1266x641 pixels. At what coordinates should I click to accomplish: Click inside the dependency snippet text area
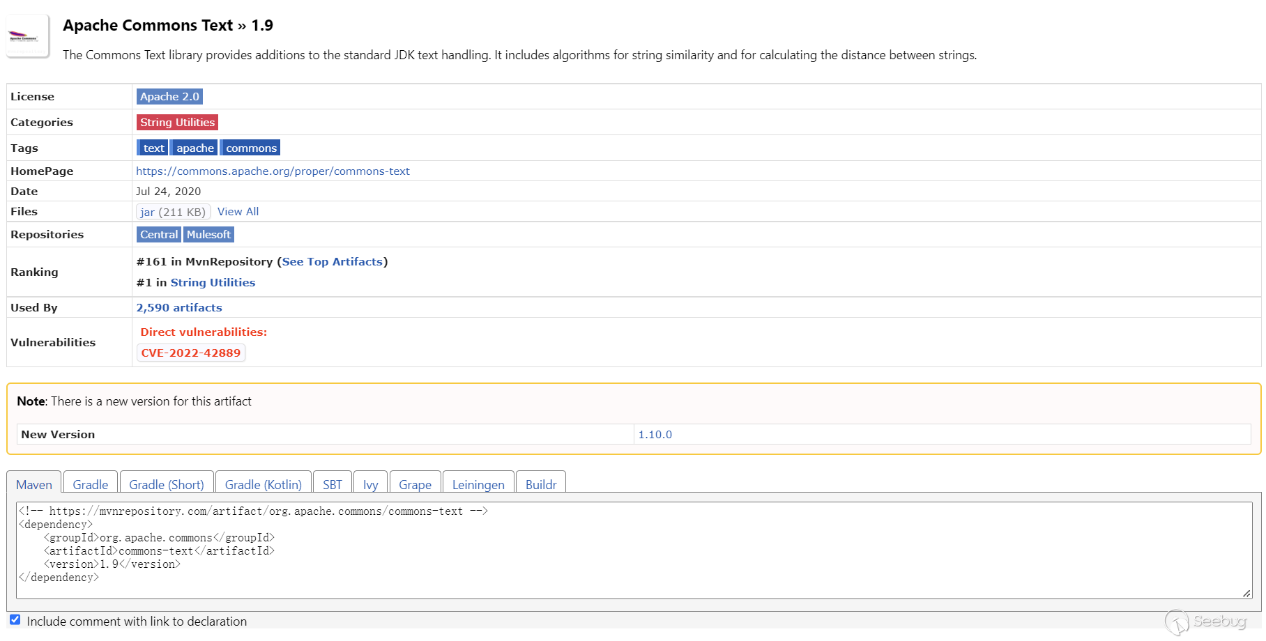(634, 550)
